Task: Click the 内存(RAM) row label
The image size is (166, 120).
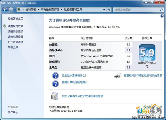Action: [x=56, y=50]
